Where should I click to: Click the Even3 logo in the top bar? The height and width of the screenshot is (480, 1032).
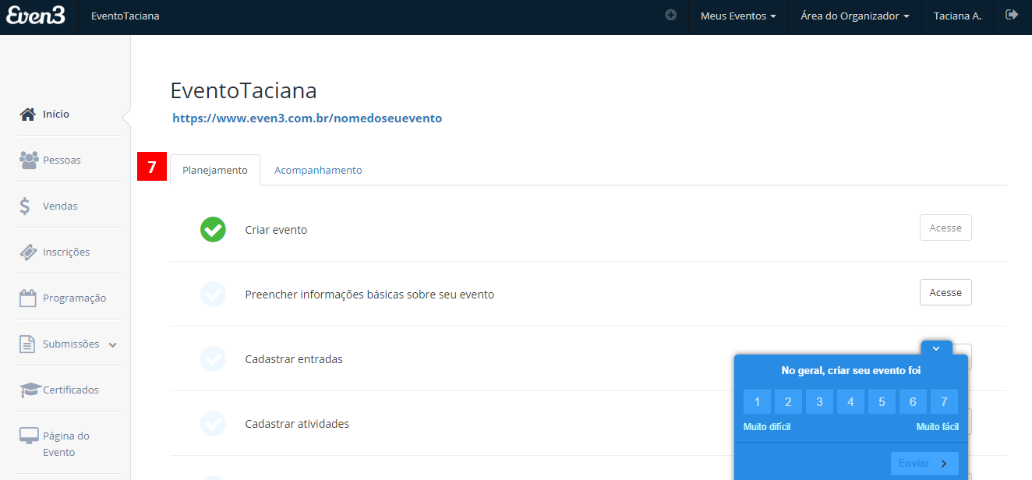[37, 16]
